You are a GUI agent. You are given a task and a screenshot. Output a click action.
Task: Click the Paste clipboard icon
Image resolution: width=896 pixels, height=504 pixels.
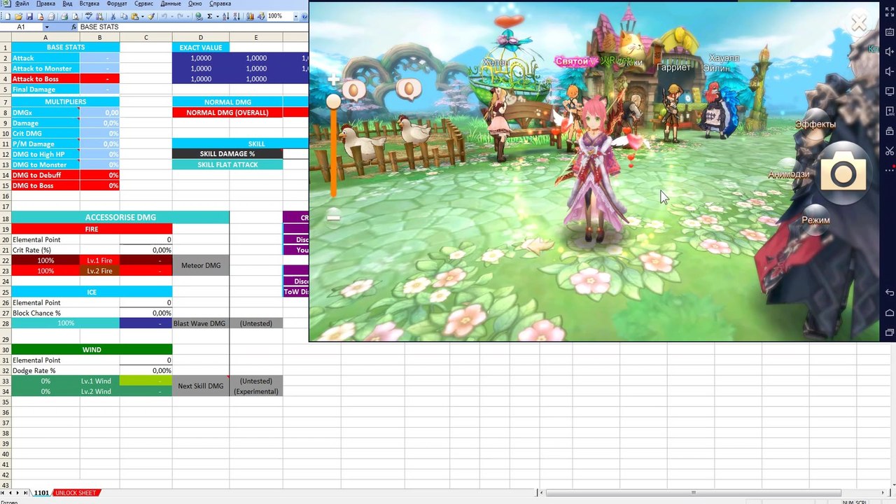(x=134, y=16)
